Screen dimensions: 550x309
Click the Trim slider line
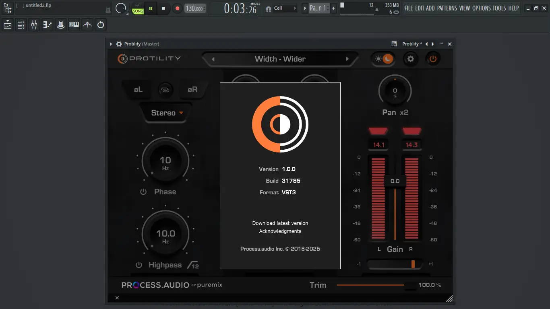pyautogui.click(x=370, y=285)
